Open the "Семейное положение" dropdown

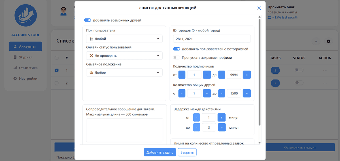click(124, 73)
